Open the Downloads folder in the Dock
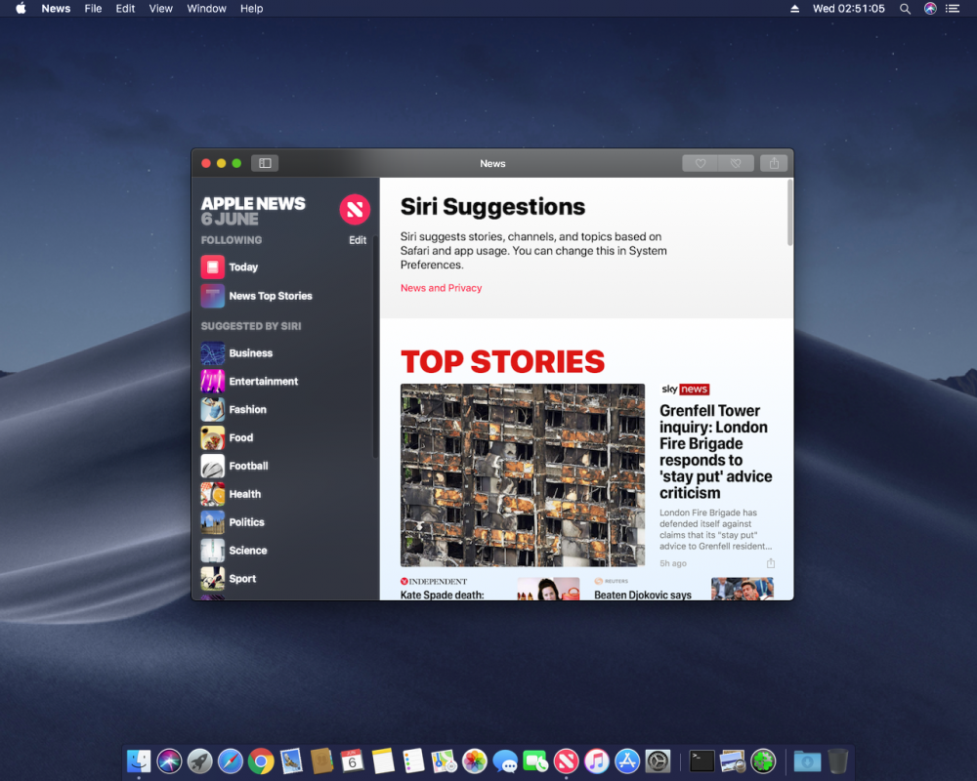Image resolution: width=977 pixels, height=781 pixels. 807,761
